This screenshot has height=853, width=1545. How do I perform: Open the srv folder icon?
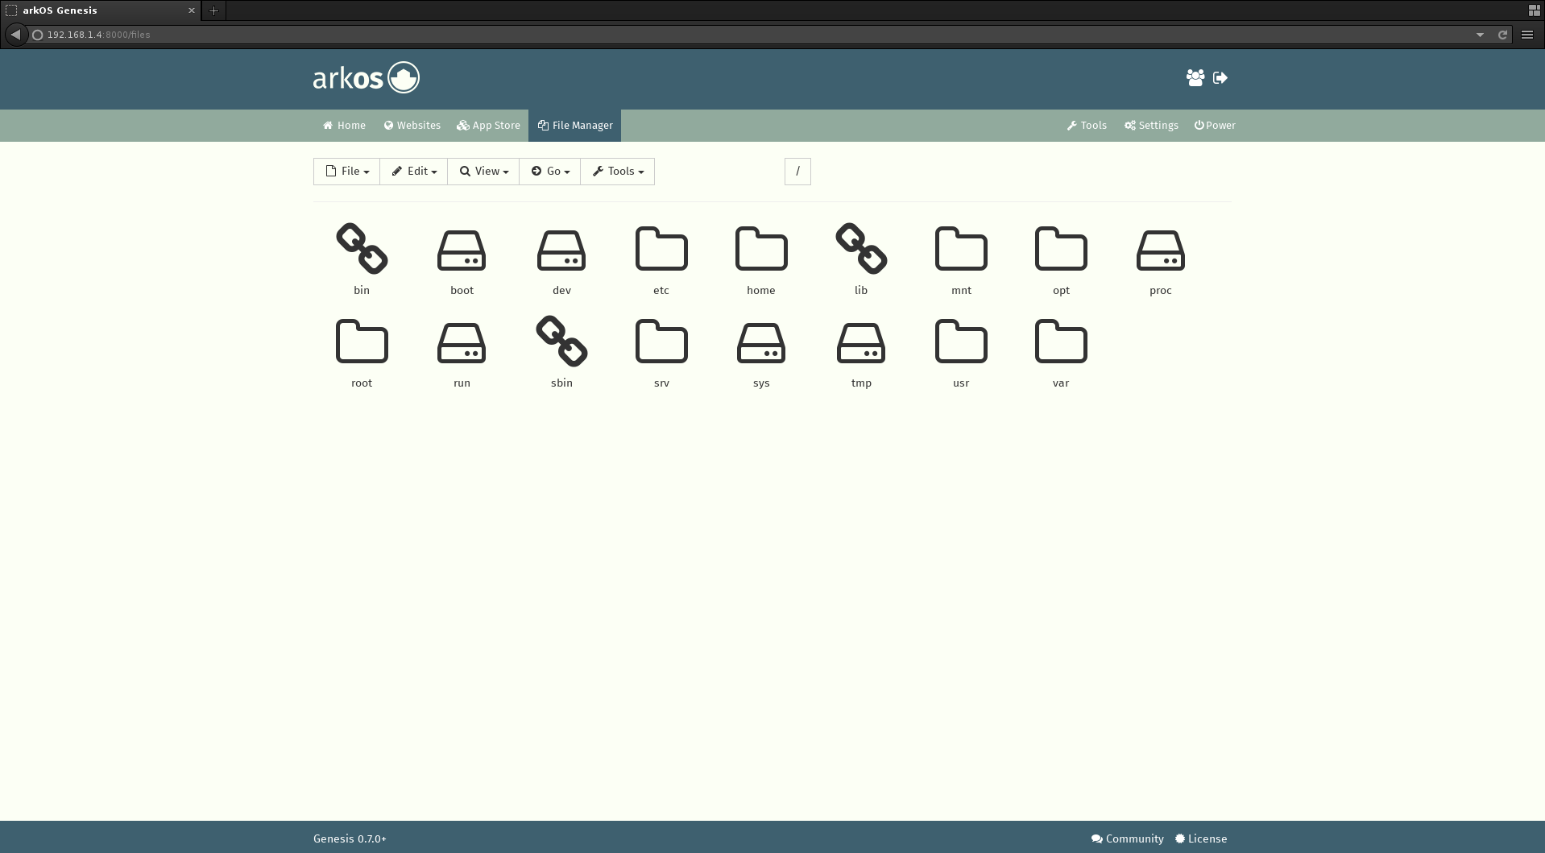661,342
